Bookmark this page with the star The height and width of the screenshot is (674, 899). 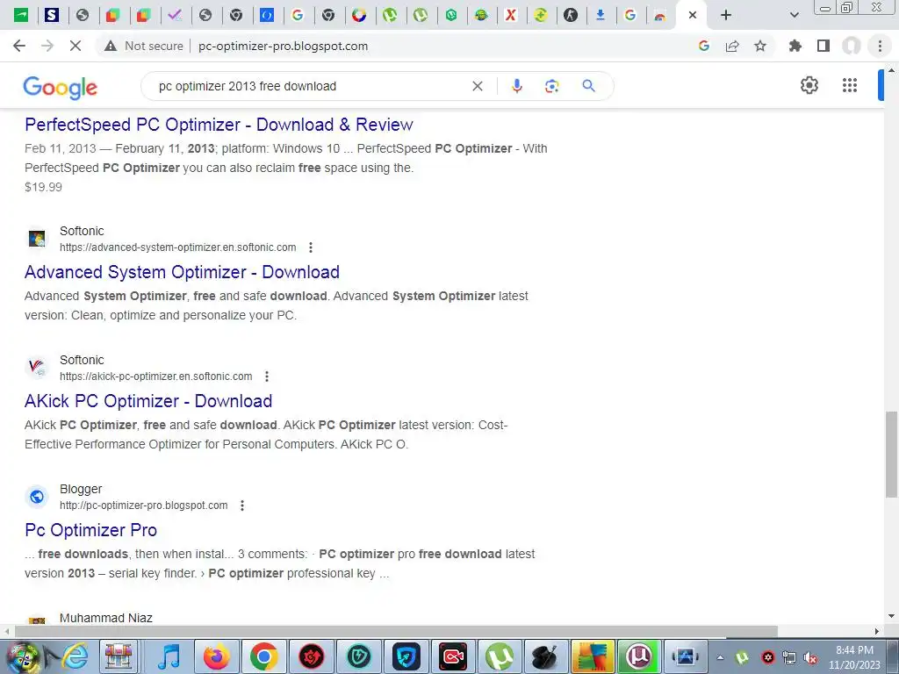pyautogui.click(x=760, y=46)
